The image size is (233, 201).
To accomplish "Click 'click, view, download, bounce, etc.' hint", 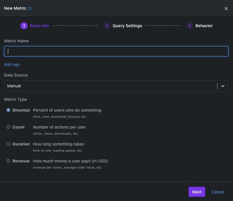I will click(x=60, y=117).
